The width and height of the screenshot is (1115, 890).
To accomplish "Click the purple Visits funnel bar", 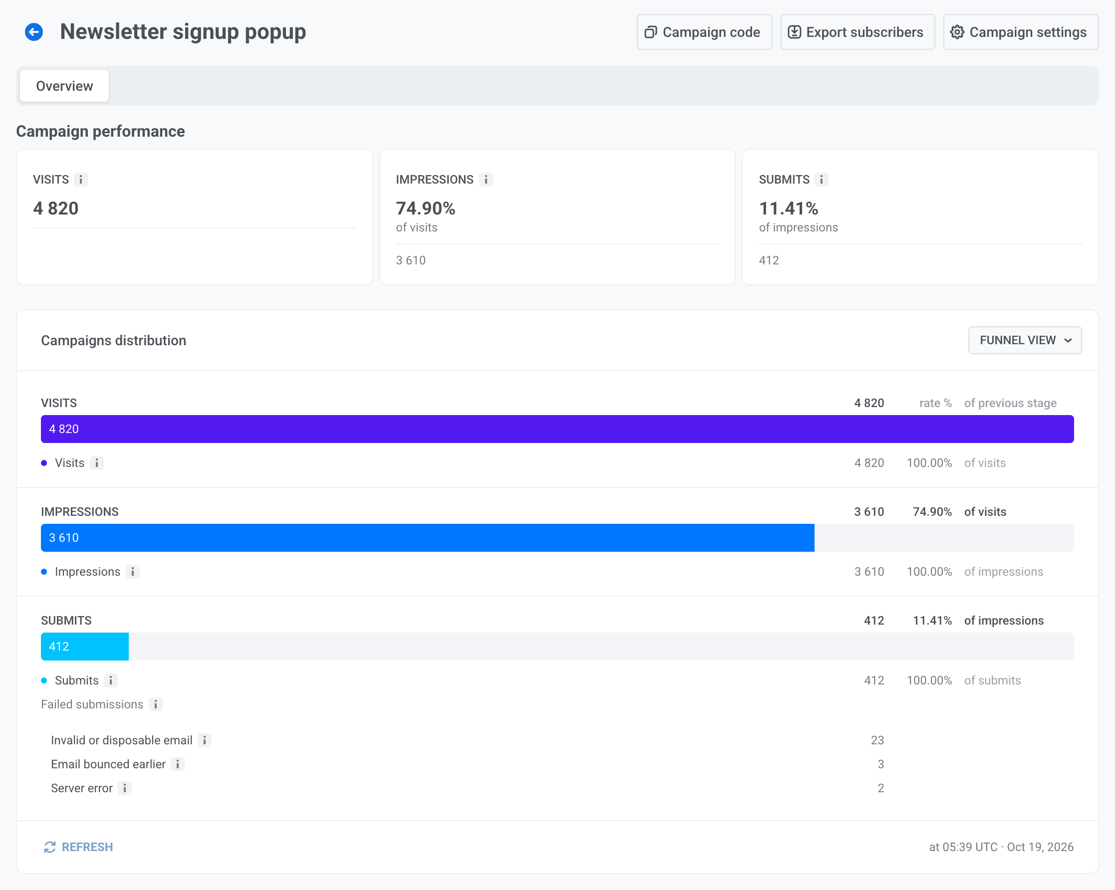I will coord(557,429).
